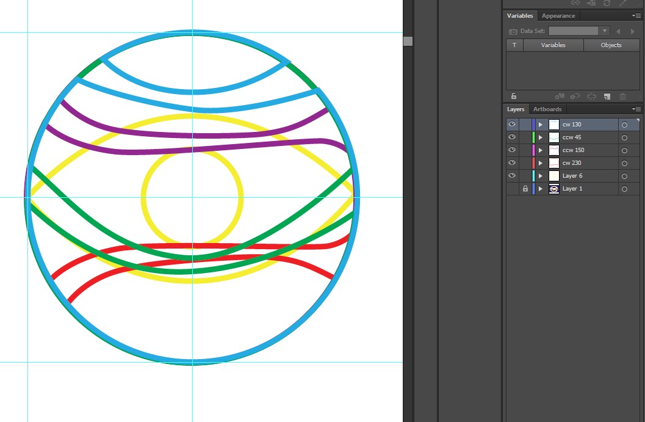The height and width of the screenshot is (422, 645).
Task: Capture a new data set with the camera icon
Action: coord(513,31)
